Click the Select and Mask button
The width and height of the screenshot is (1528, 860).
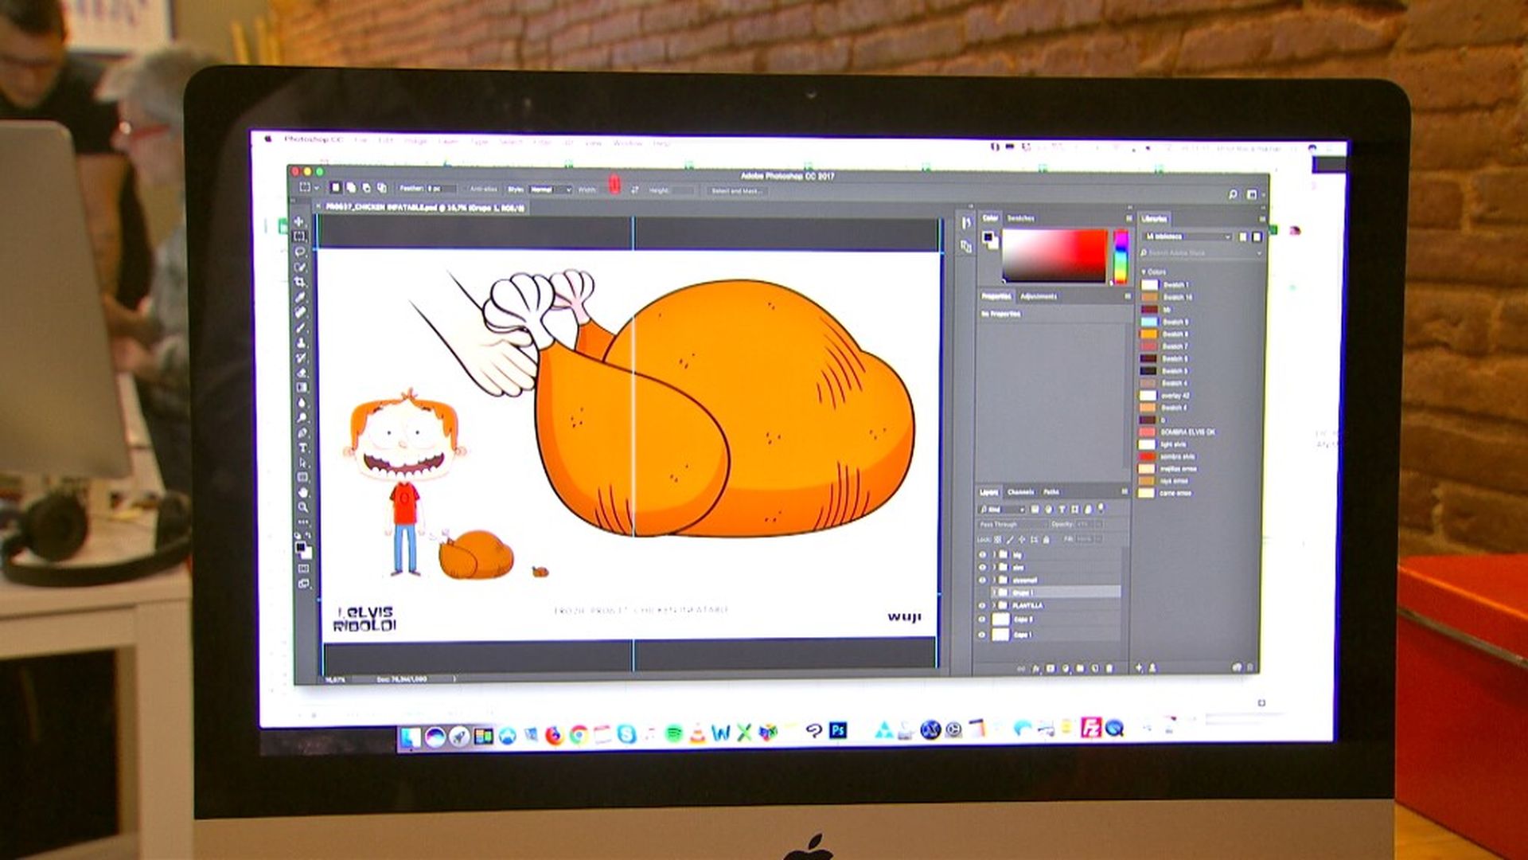[x=735, y=191]
